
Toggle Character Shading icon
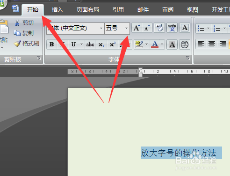(172, 44)
